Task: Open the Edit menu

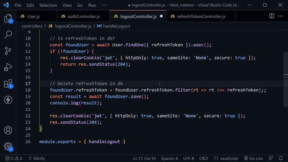Action: coord(30,5)
